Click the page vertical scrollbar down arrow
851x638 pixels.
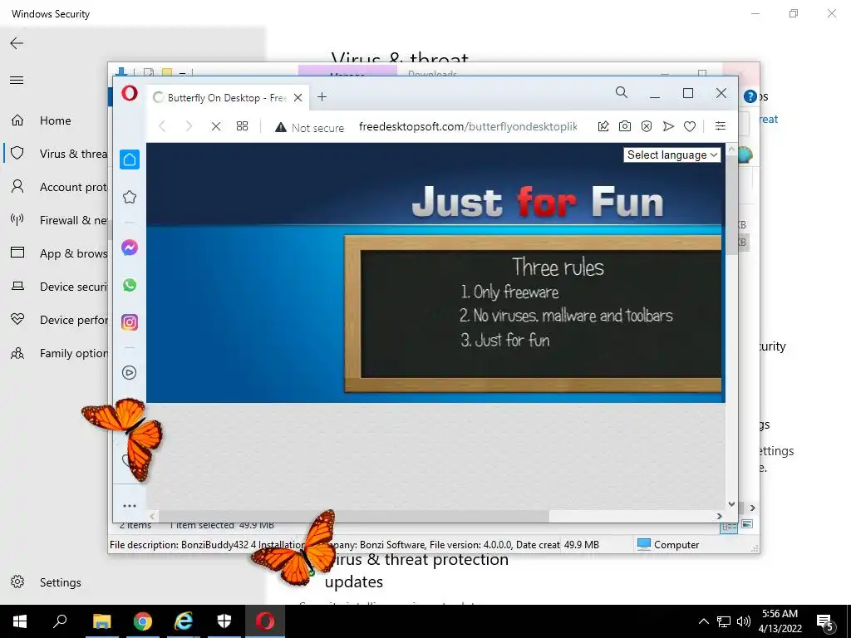pyautogui.click(x=731, y=504)
